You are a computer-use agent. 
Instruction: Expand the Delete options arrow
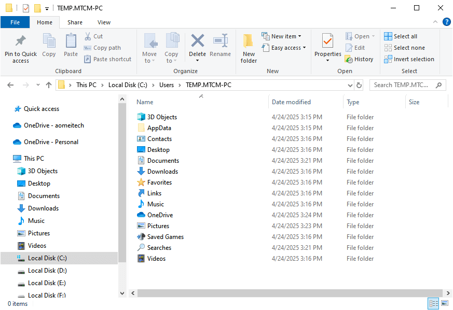point(198,61)
